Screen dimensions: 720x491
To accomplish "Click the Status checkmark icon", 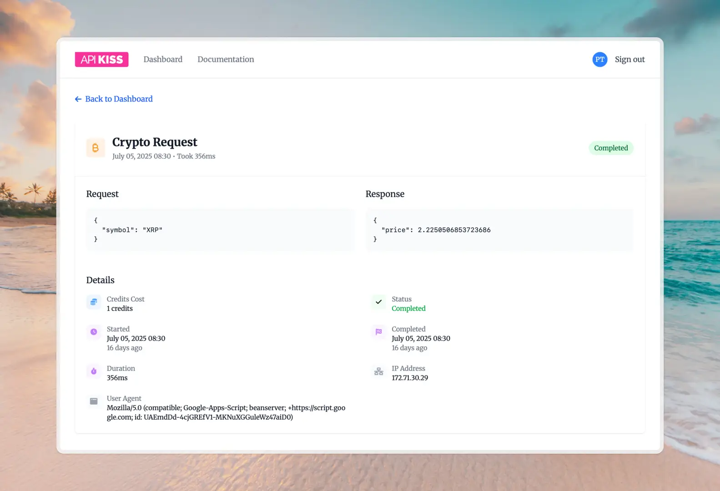I will click(x=378, y=302).
